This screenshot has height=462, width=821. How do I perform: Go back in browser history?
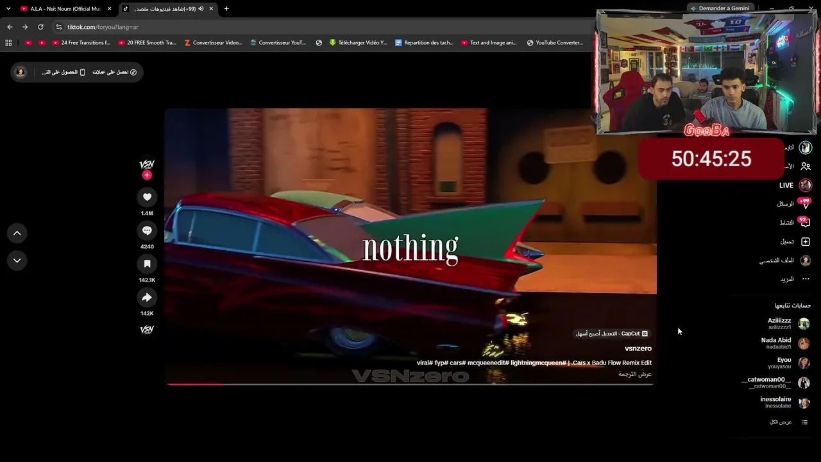click(10, 27)
